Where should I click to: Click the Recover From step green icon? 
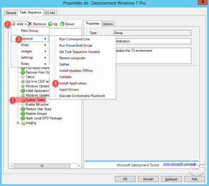coord(23,73)
